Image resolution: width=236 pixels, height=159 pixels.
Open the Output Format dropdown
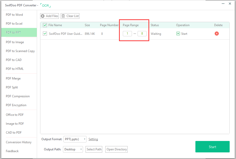pyautogui.click(x=75, y=139)
